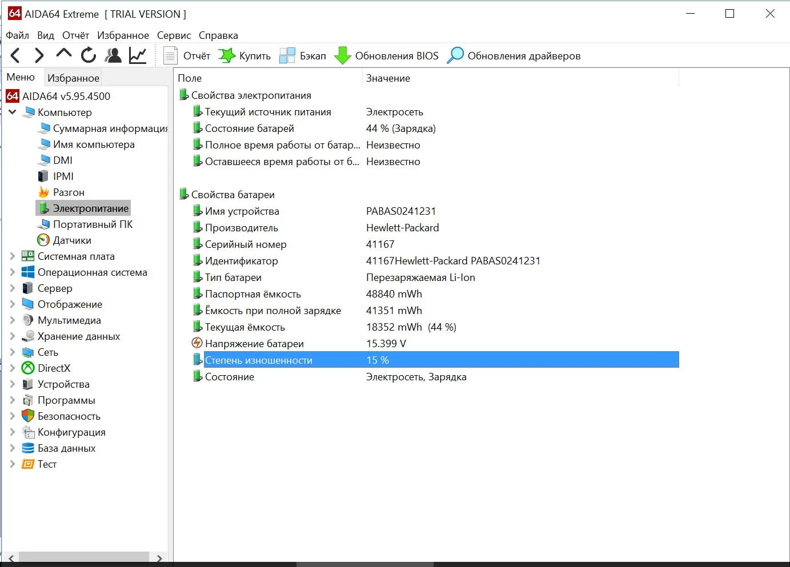Switch to the Избранное tab
This screenshot has width=790, height=567.
pyautogui.click(x=73, y=78)
